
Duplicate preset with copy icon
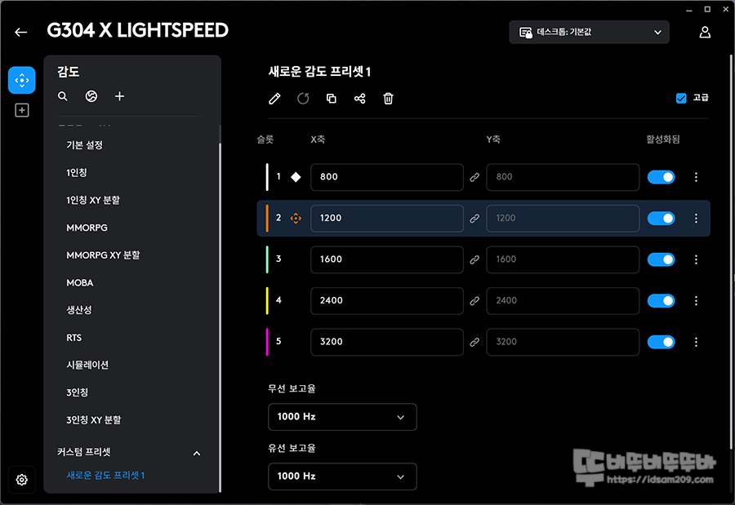332,99
